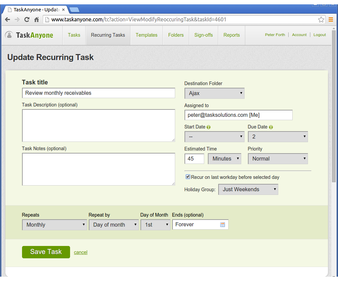Click into the Task title field
This screenshot has height=281, width=338.
tap(98, 93)
